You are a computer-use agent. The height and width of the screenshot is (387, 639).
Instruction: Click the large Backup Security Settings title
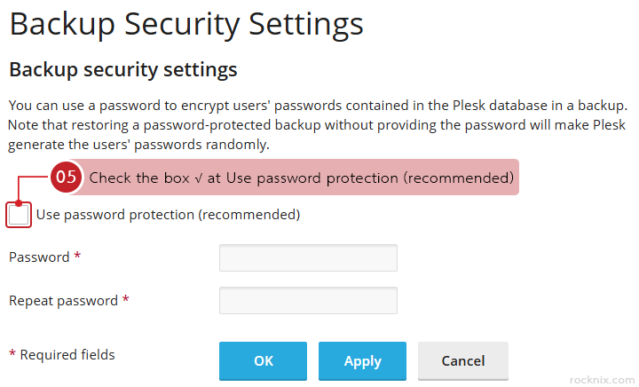coord(186,24)
